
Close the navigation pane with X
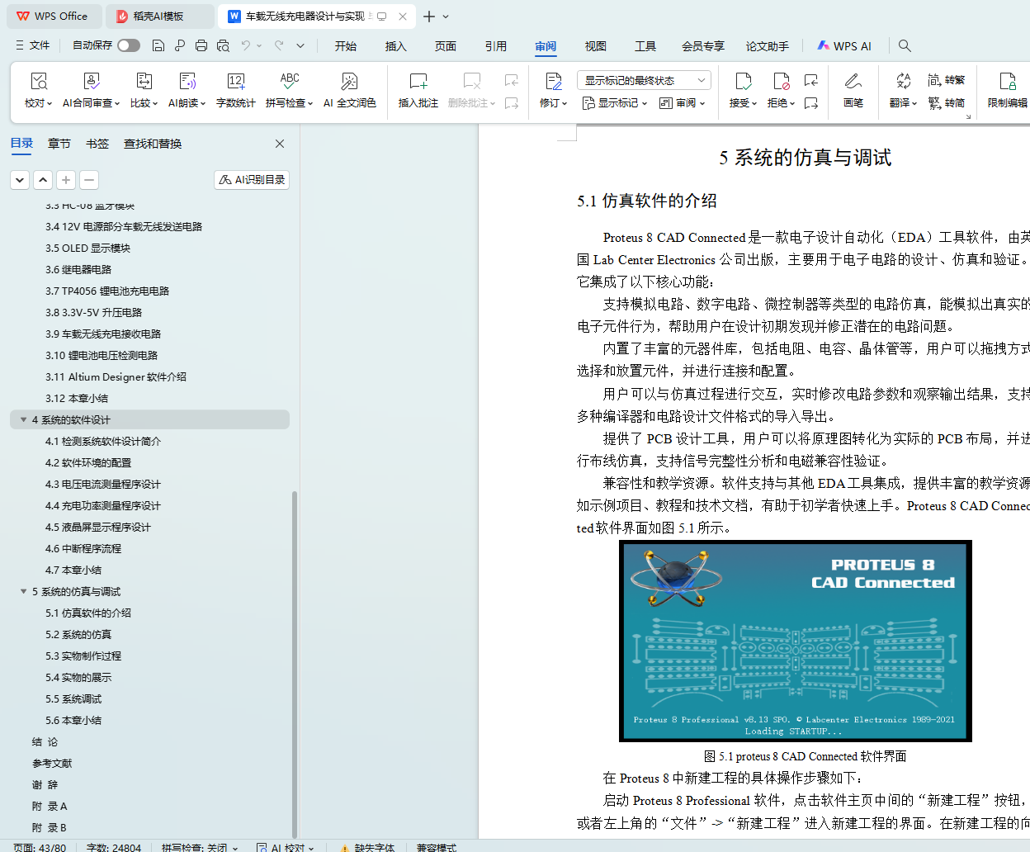click(280, 144)
